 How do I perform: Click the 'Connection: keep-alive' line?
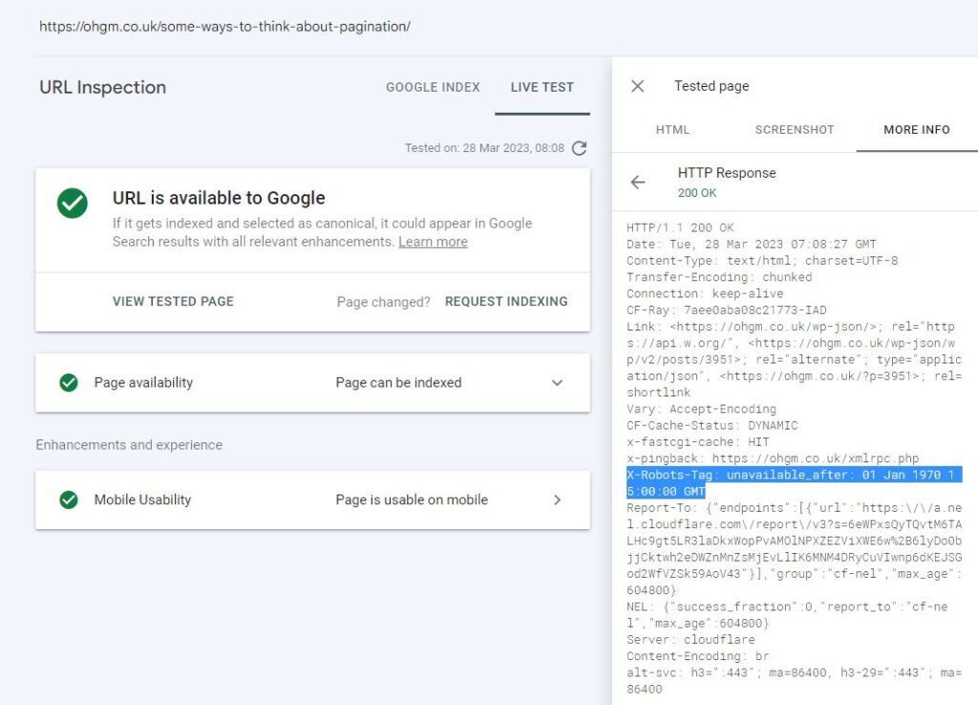[705, 293]
